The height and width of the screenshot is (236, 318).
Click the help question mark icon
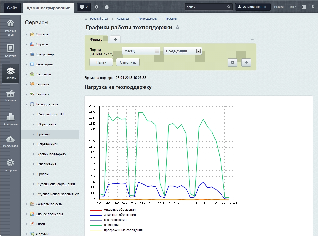(x=107, y=7)
